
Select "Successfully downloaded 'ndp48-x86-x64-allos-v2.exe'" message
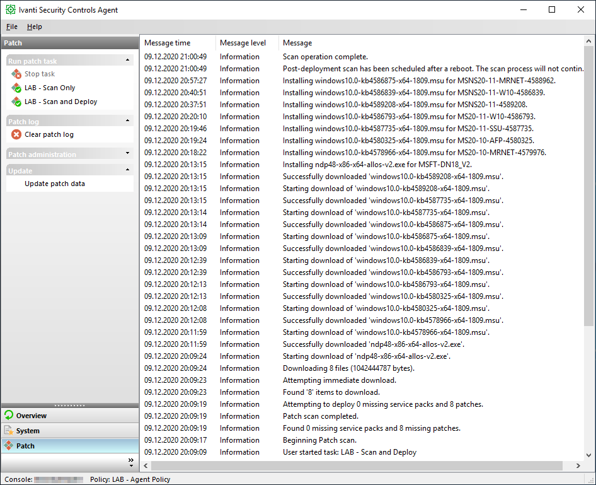point(374,344)
